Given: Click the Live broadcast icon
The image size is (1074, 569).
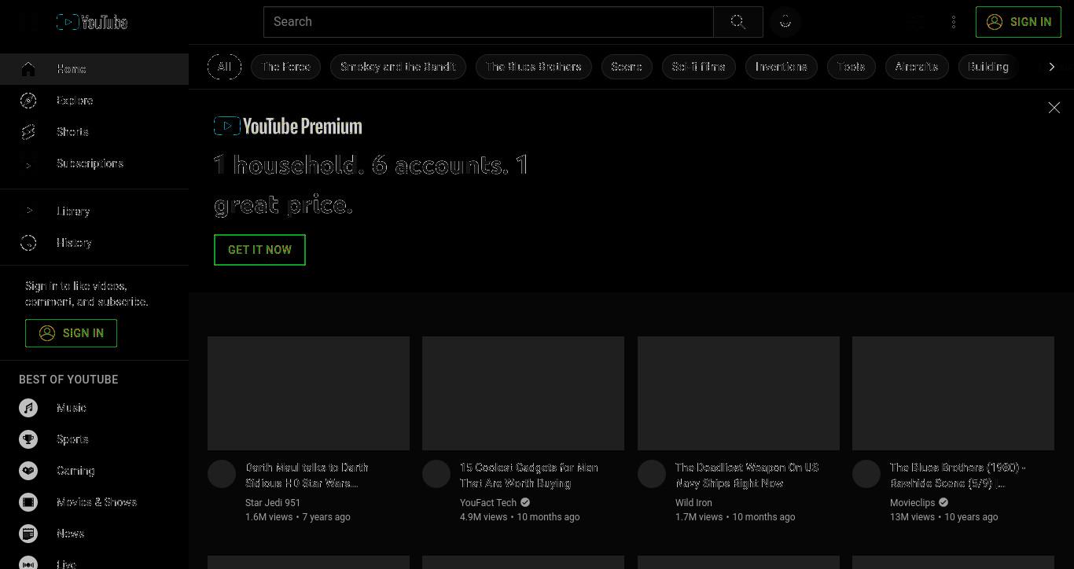Looking at the screenshot, I should [x=28, y=563].
